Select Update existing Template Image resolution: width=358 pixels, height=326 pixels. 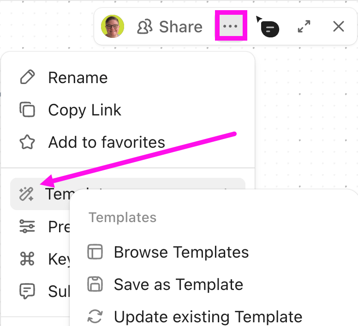coord(208,317)
